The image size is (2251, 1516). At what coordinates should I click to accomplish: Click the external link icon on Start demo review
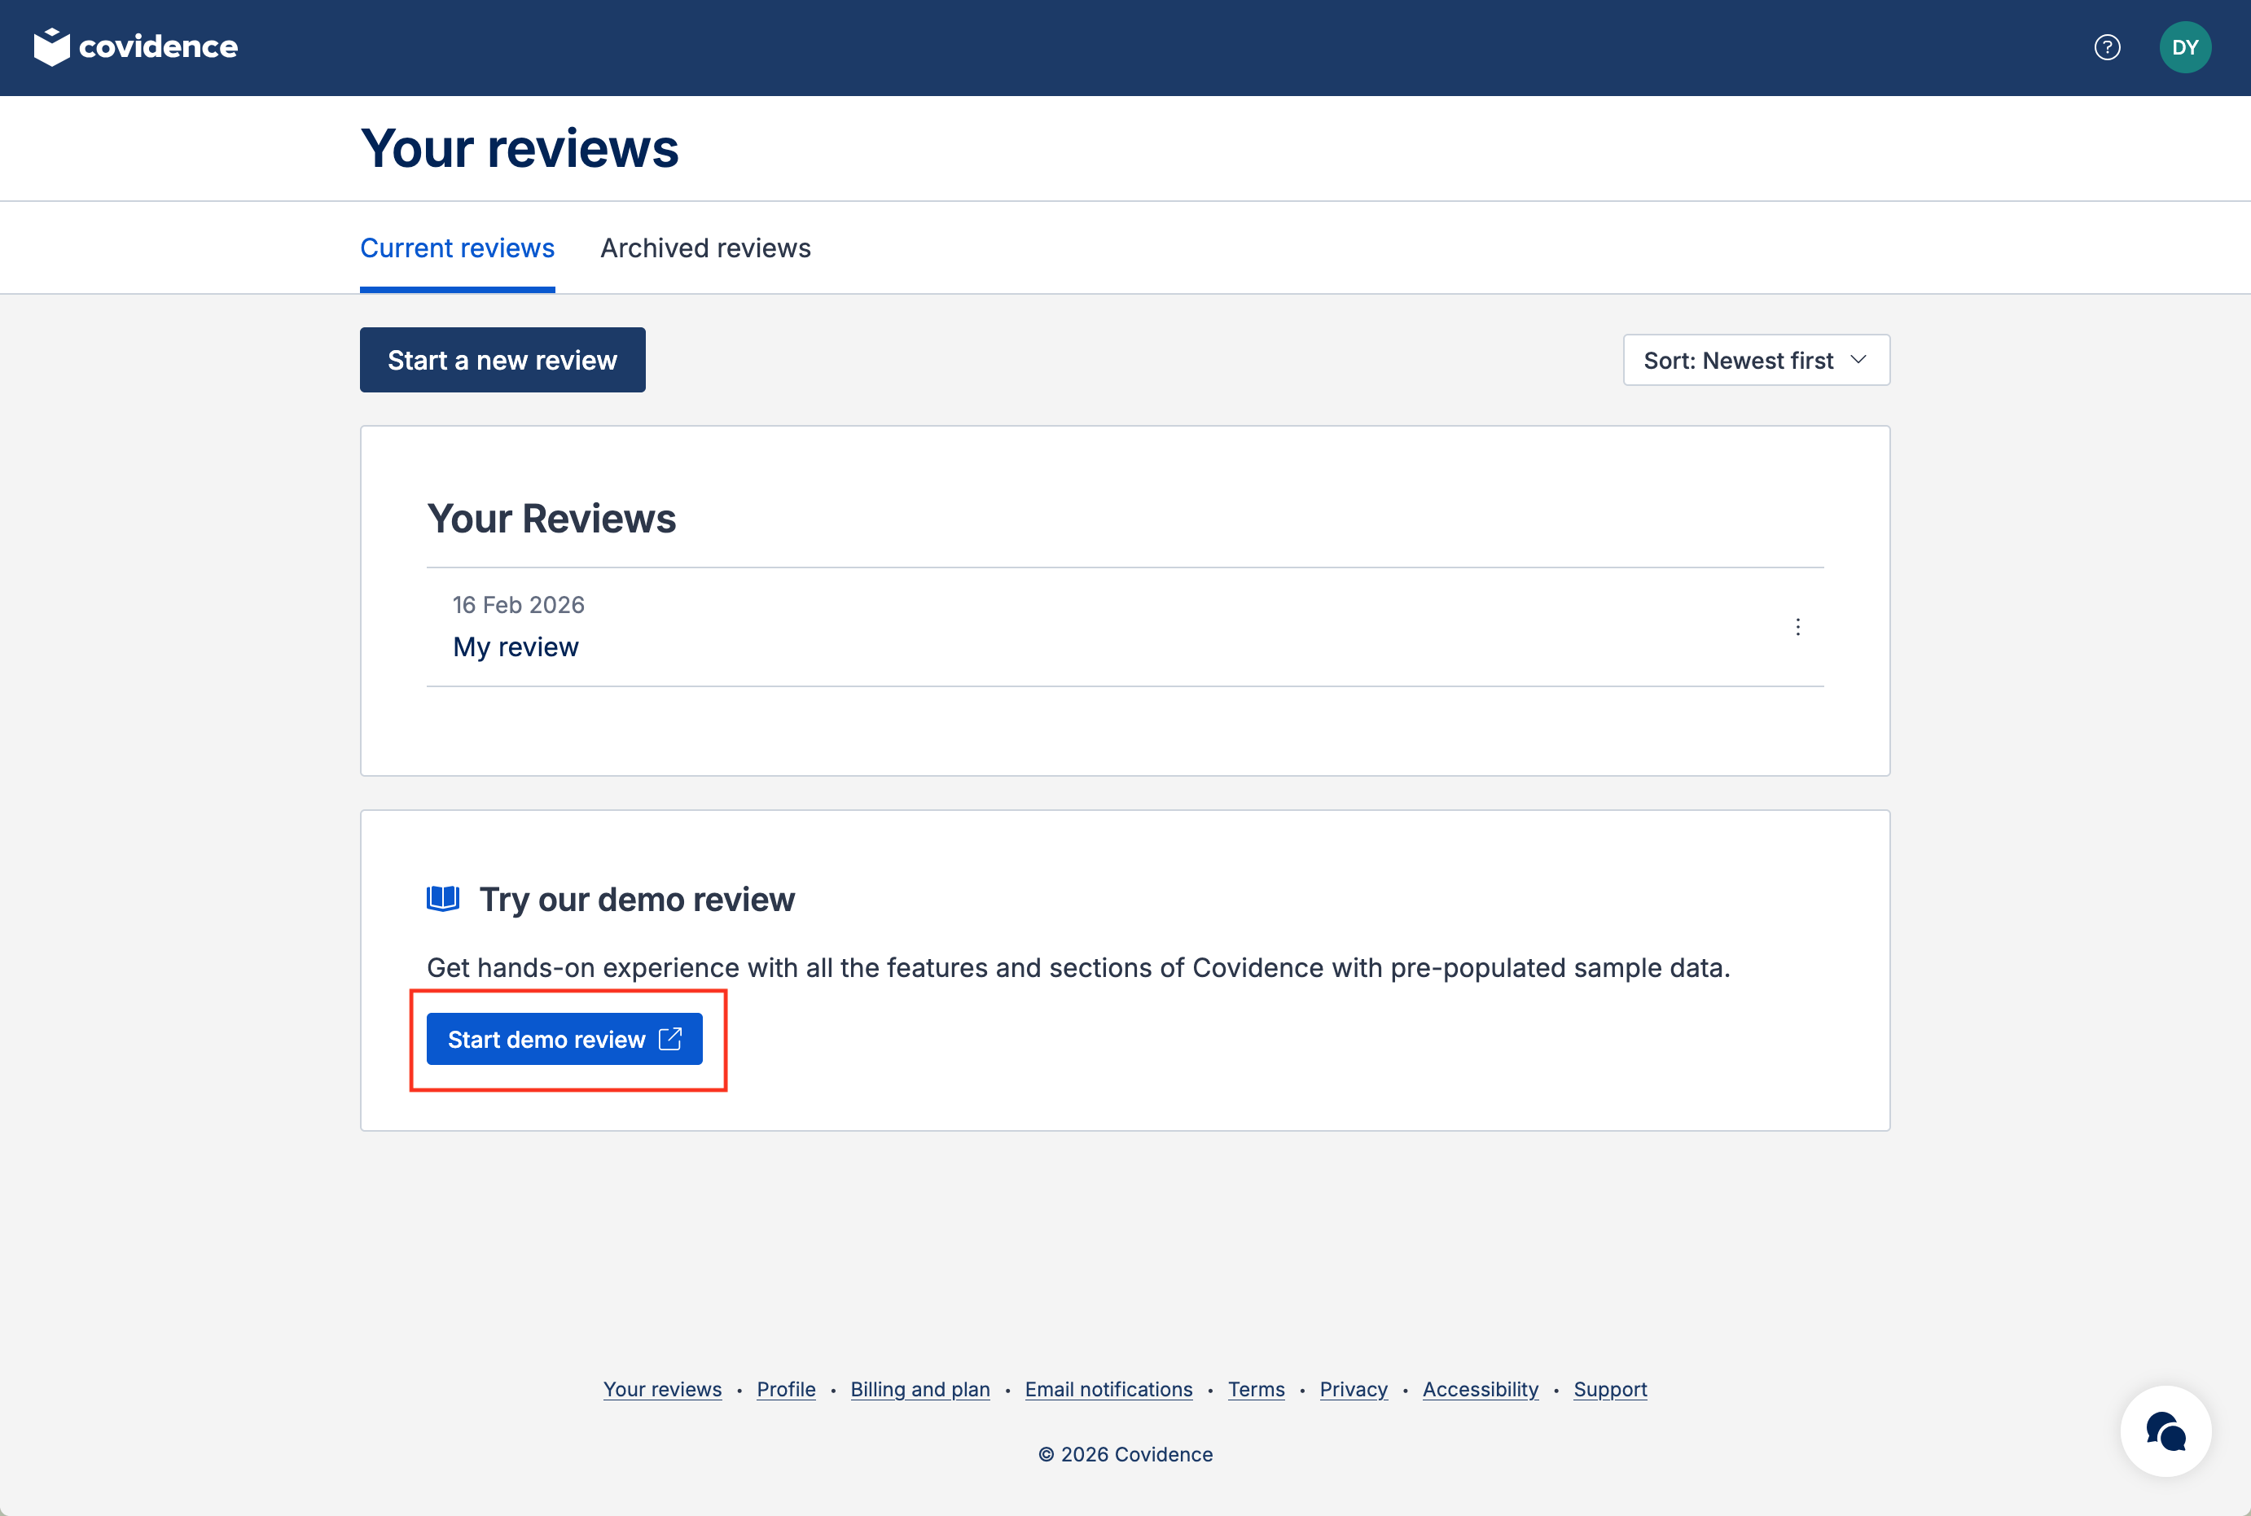[669, 1038]
